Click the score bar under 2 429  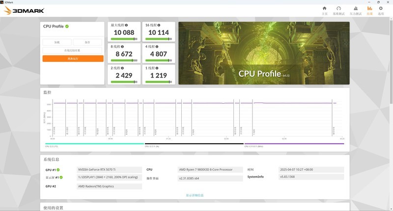point(124,82)
